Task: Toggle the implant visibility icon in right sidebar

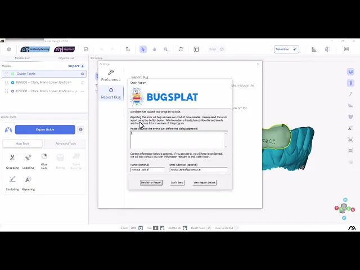Action: point(350,83)
